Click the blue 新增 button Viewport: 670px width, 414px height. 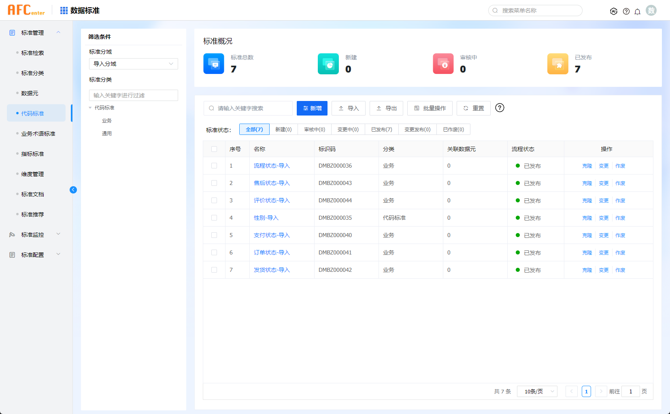pos(312,108)
